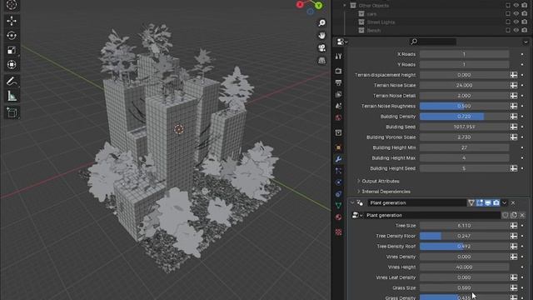Screen dimensions: 533x300
Task: Toggle exclude checkbox for cars collection
Action: click(x=508, y=13)
